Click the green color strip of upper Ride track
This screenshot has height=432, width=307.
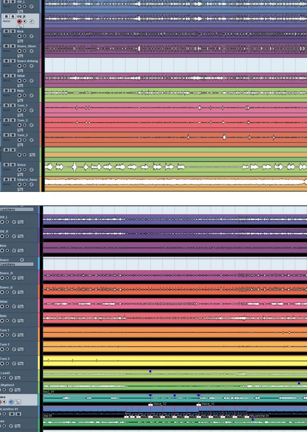[x=41, y=95]
